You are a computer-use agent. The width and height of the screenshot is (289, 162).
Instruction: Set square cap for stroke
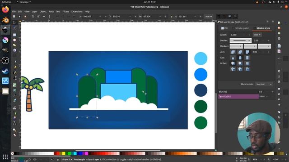point(247,58)
